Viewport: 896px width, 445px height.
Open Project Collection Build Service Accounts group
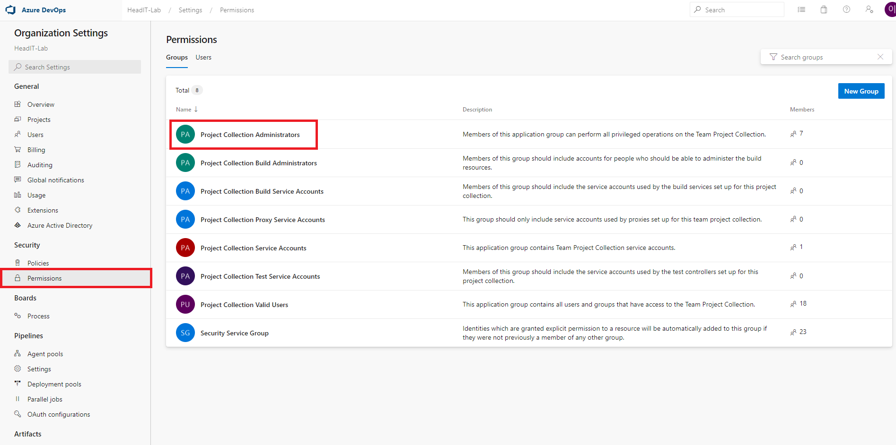click(262, 191)
